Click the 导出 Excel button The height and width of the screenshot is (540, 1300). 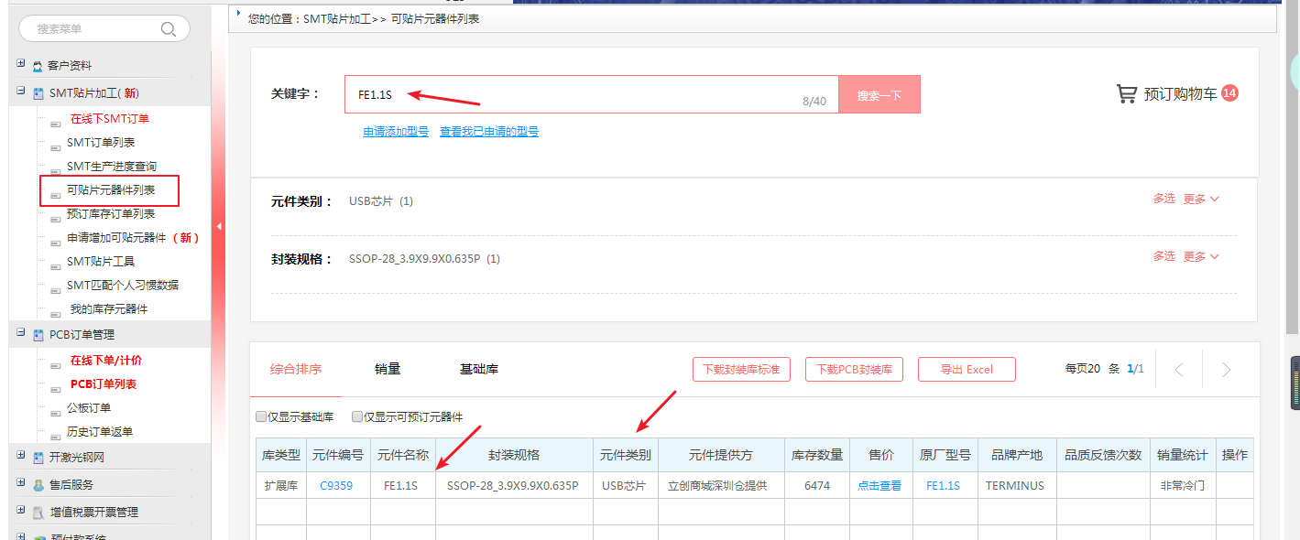(x=967, y=370)
